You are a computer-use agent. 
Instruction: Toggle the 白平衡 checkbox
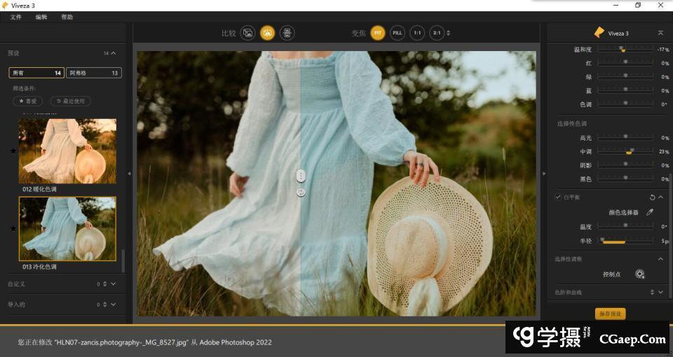click(x=558, y=197)
